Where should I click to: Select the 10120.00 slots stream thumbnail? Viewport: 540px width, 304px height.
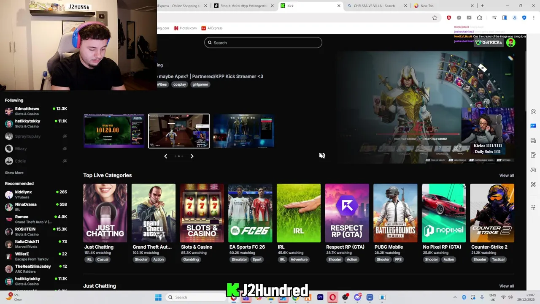(x=114, y=131)
